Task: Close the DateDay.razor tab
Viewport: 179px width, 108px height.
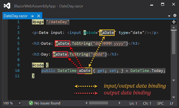Action: (39, 16)
